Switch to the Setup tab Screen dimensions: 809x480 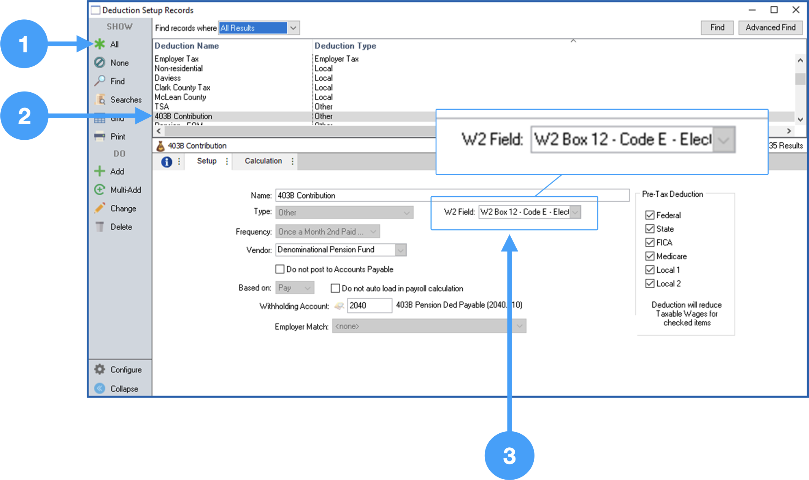click(x=206, y=161)
